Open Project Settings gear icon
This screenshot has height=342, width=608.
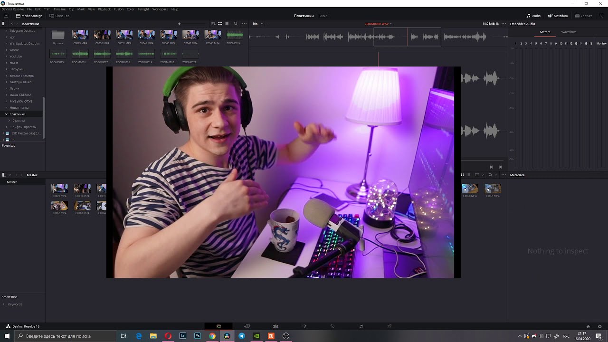click(x=600, y=326)
